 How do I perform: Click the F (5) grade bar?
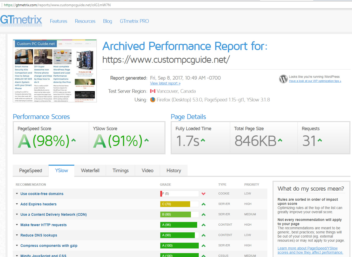[x=180, y=194]
